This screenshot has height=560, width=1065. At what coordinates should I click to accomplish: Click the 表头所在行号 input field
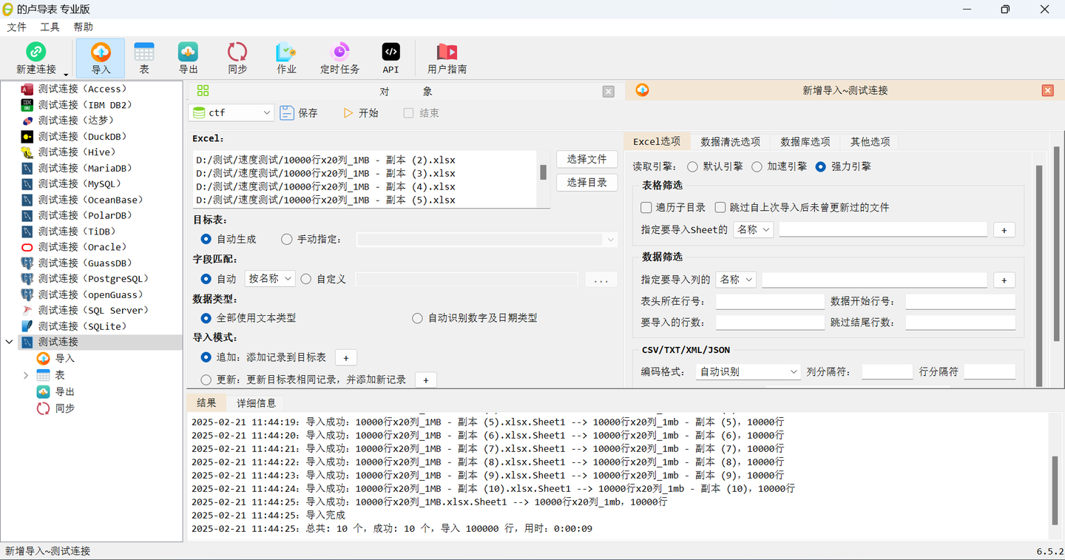[769, 301]
